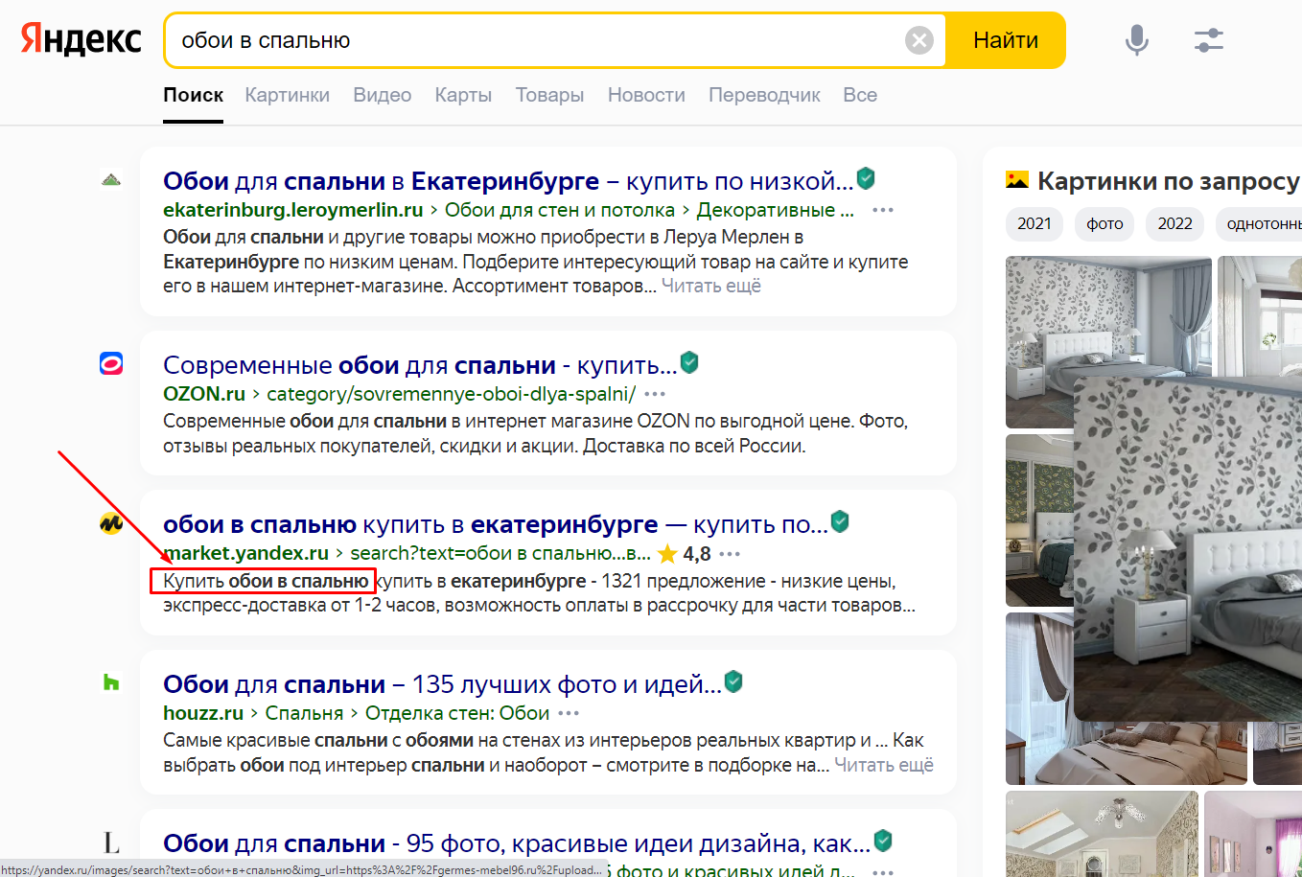Click Houzz snippet text 'Самые красивые спальни с обоями'
This screenshot has width=1302, height=877.
click(x=318, y=740)
